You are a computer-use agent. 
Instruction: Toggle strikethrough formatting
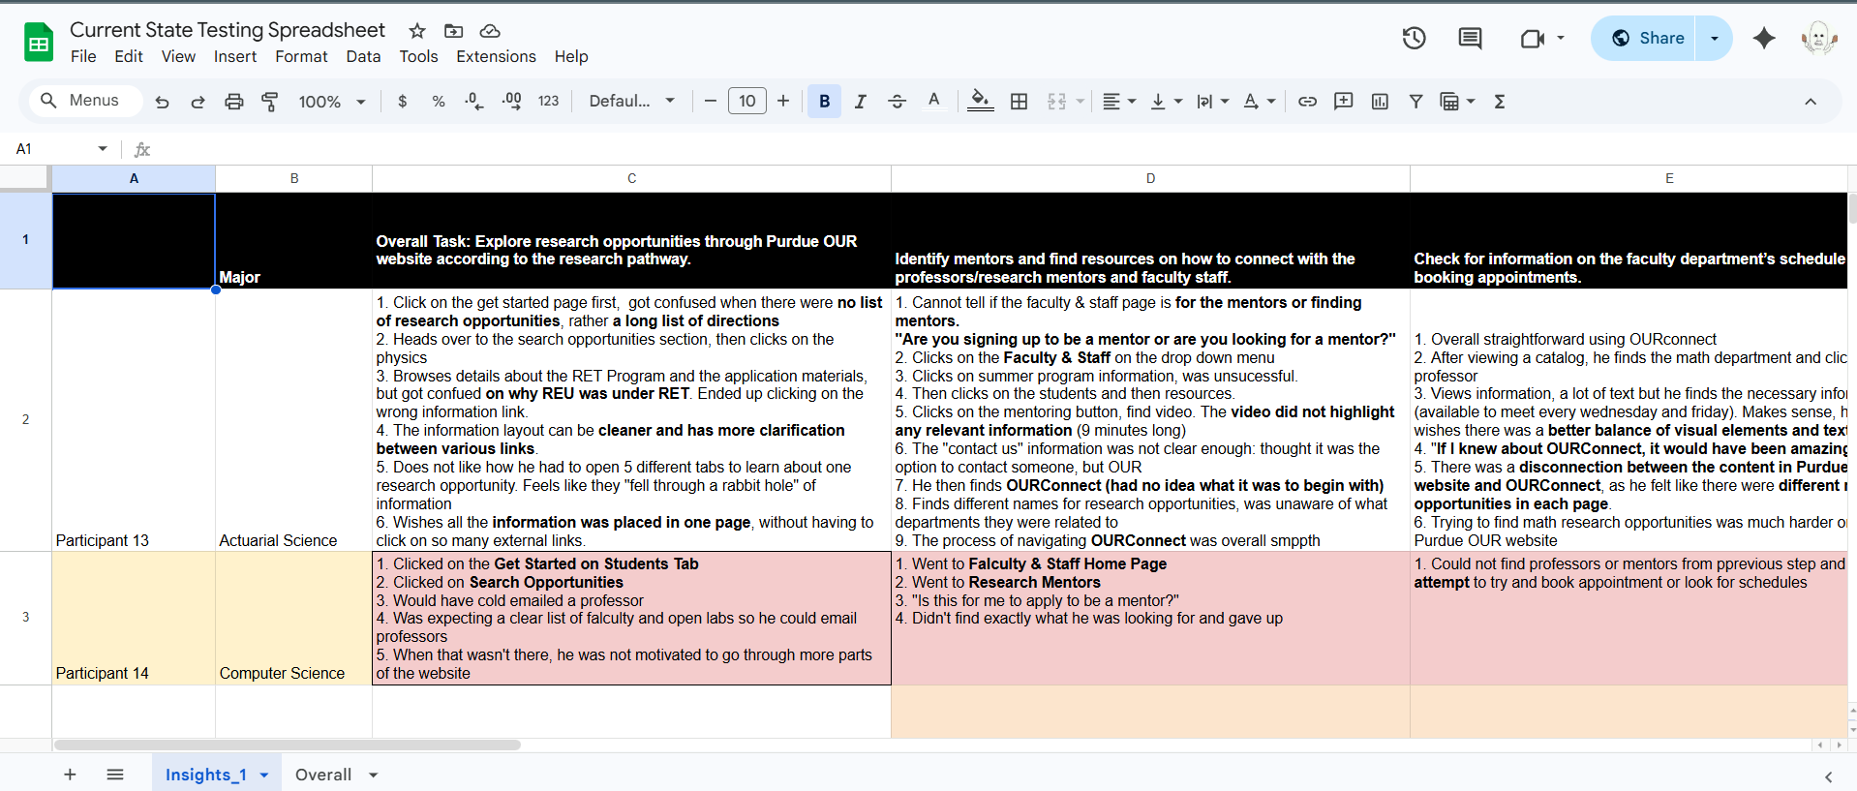pos(897,102)
